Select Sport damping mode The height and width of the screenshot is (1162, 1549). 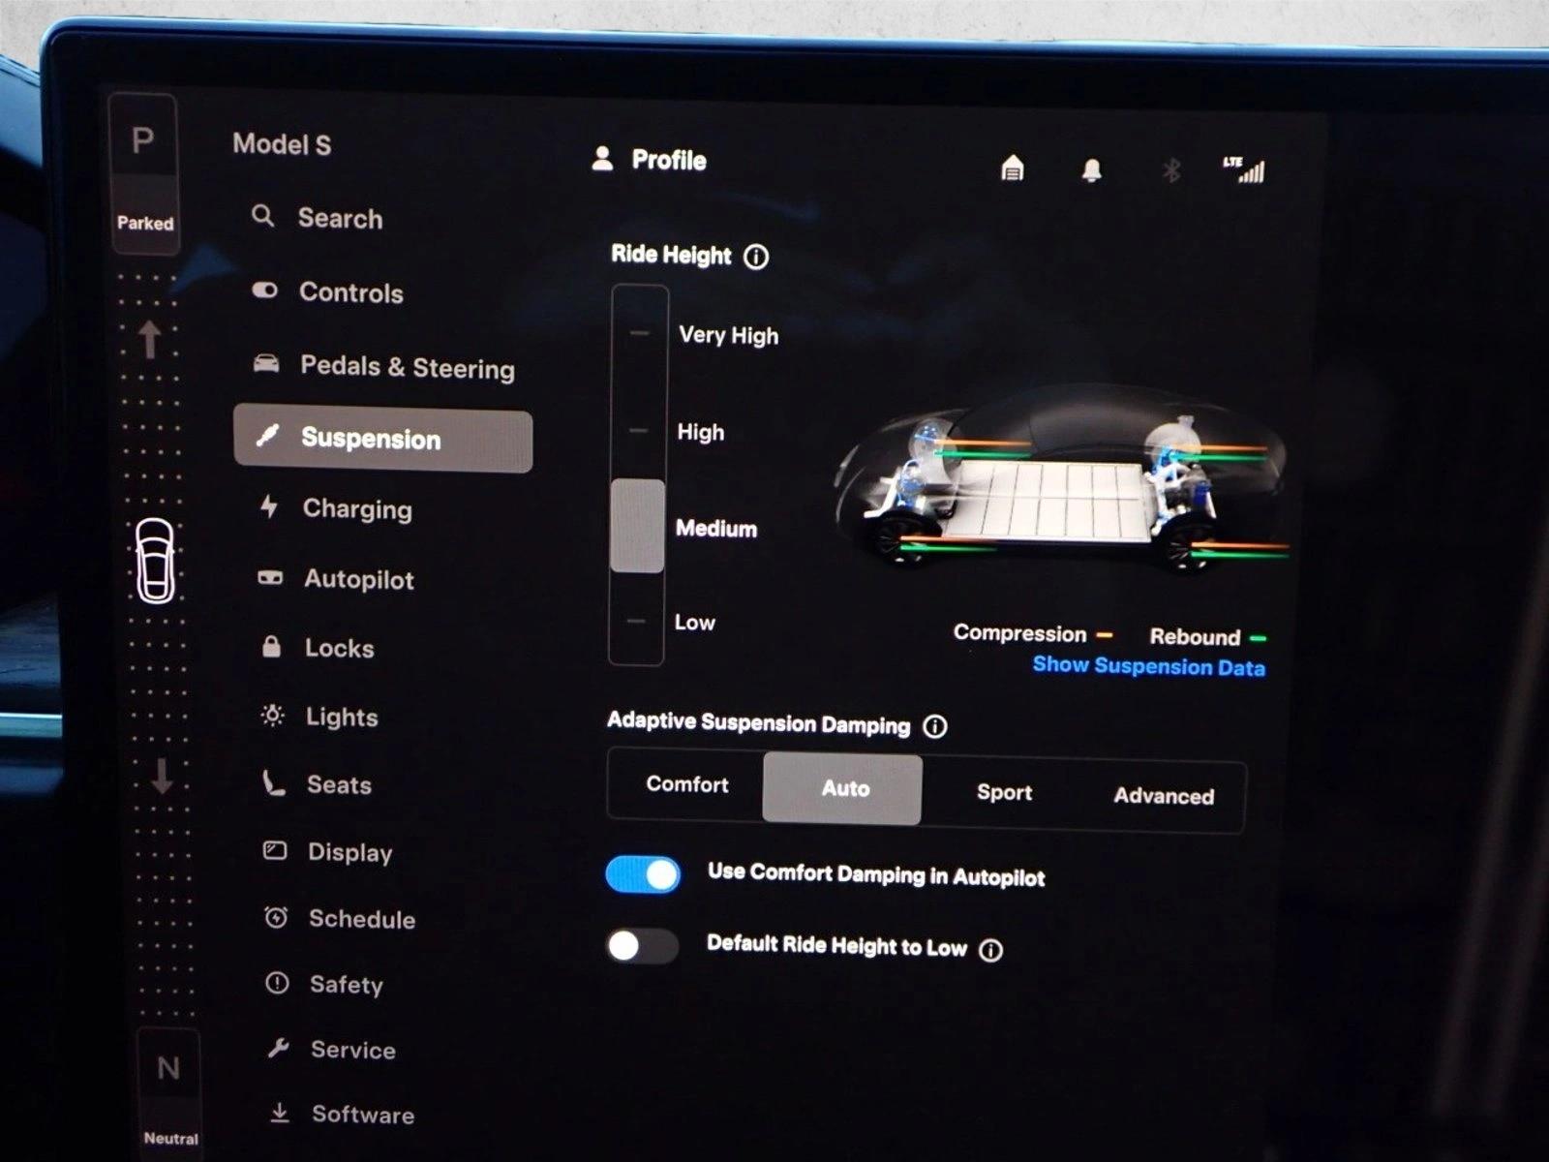(1004, 792)
